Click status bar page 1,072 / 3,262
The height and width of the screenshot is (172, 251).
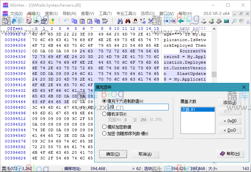[x=17, y=168]
